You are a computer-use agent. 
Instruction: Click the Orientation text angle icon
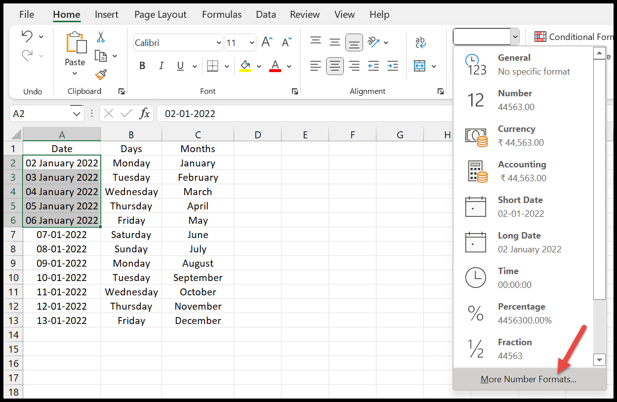[x=374, y=42]
